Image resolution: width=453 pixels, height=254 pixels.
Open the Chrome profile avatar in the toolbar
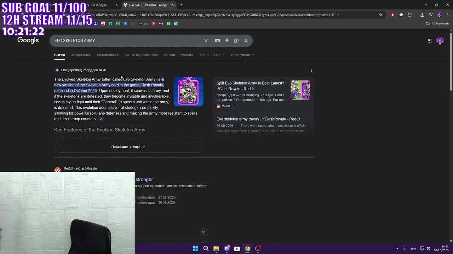[x=439, y=15]
